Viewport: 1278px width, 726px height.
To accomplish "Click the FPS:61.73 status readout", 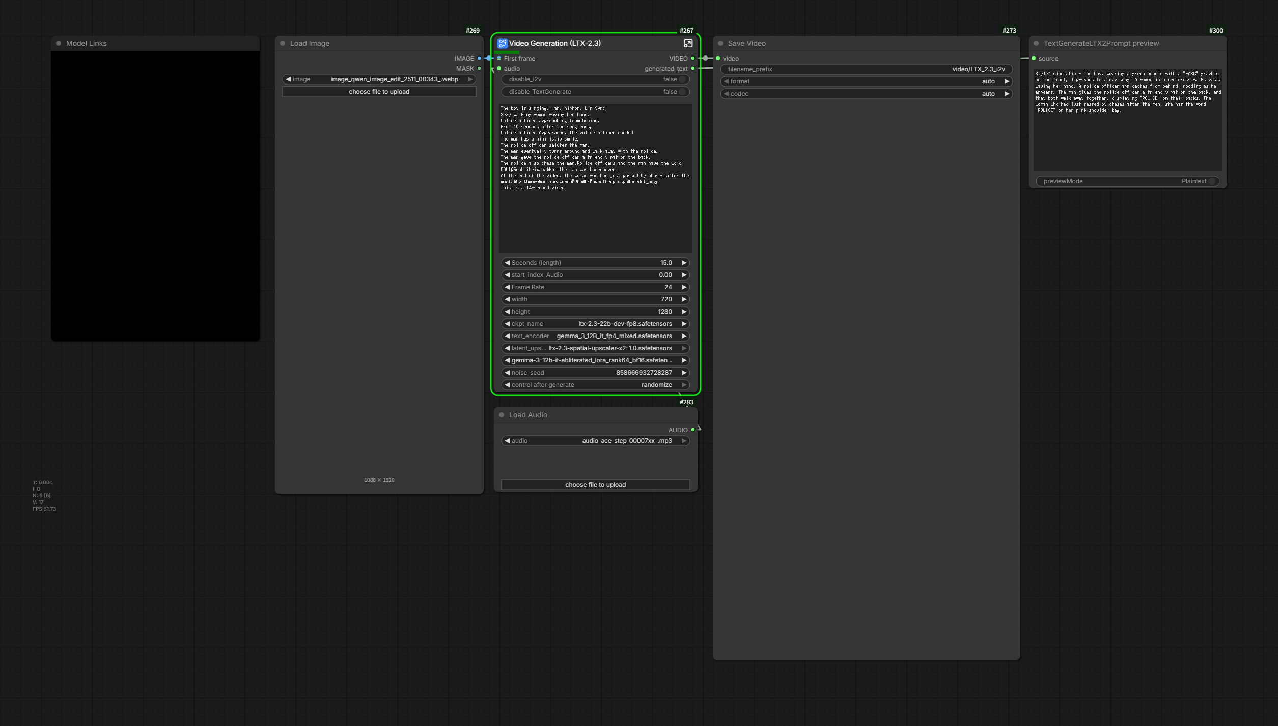I will (x=44, y=509).
